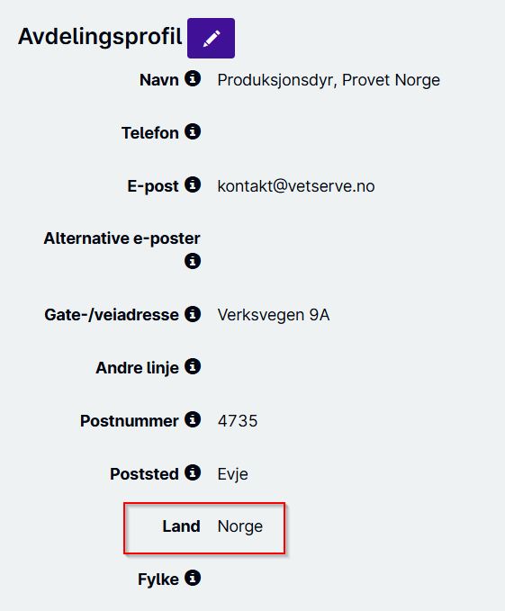Click the Norge country value
The height and width of the screenshot is (611, 505).
pos(240,526)
